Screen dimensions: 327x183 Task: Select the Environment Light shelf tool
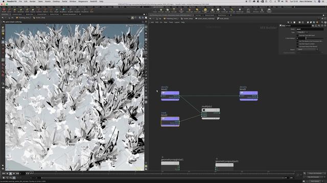click(x=205, y=10)
